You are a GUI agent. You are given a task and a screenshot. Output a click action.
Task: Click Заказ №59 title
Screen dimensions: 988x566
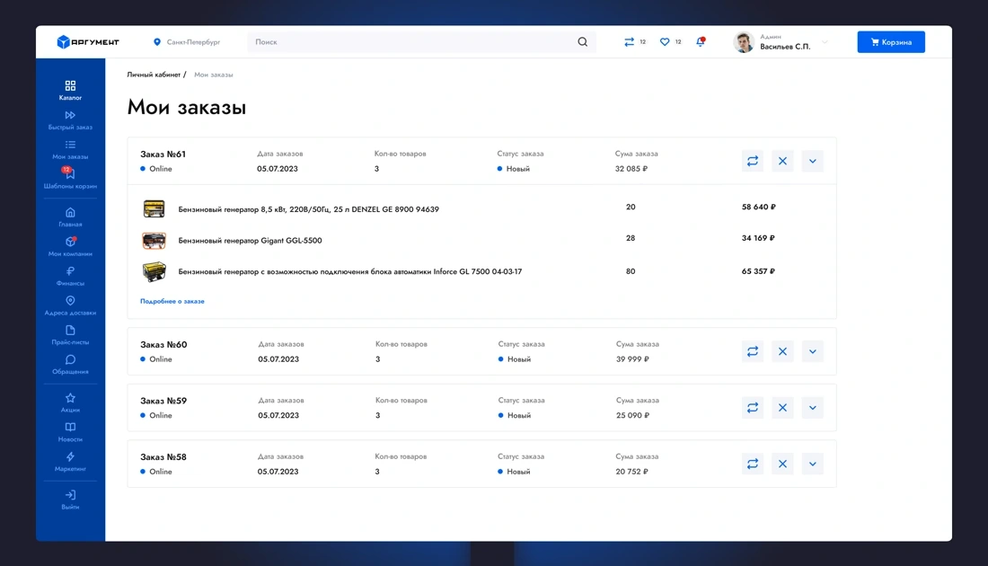pos(163,400)
